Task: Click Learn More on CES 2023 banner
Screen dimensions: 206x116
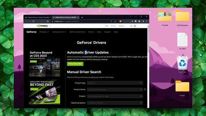Action: (33, 62)
